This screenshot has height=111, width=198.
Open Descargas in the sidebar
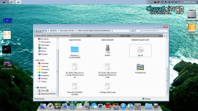[44, 45]
